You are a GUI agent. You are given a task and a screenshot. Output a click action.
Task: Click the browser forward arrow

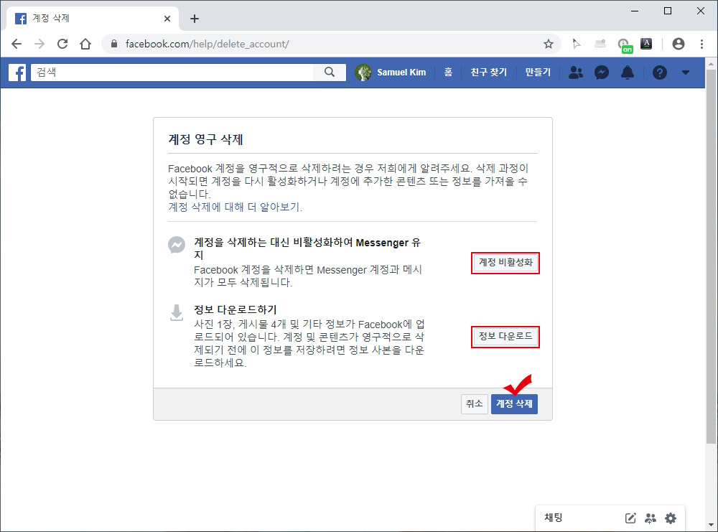(x=39, y=44)
